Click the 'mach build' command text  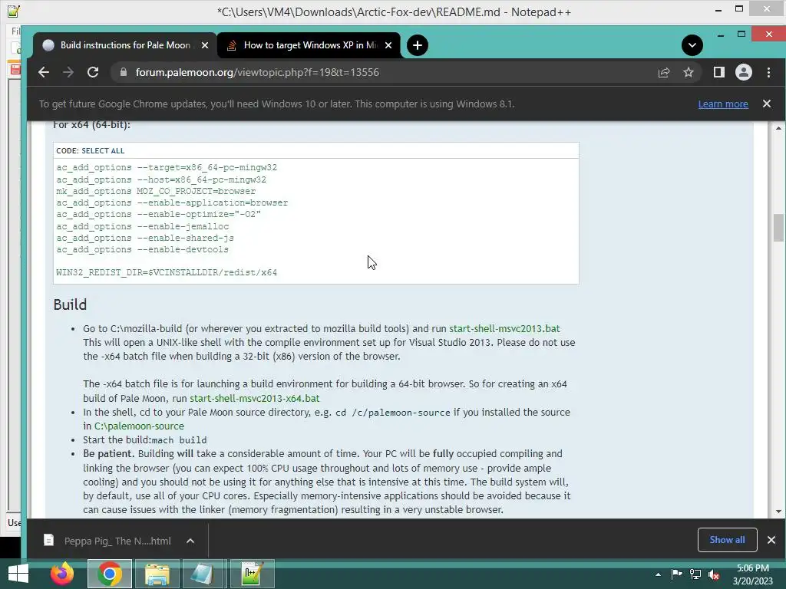tap(179, 440)
